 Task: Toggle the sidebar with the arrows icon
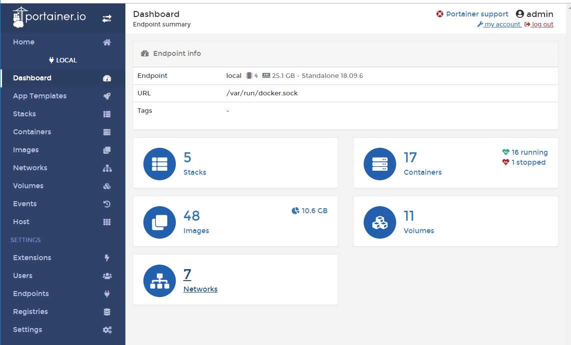coord(107,18)
